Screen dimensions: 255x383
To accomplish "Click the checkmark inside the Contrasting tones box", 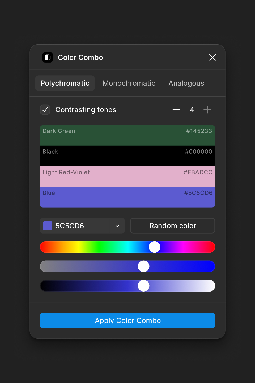I will [x=45, y=110].
